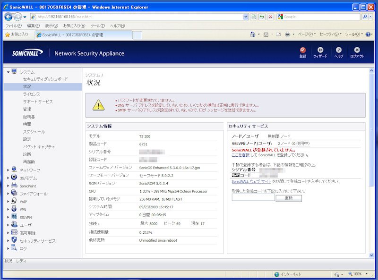Open the zoom level 100% status control
The height and width of the screenshot is (280, 378).
coord(358,274)
